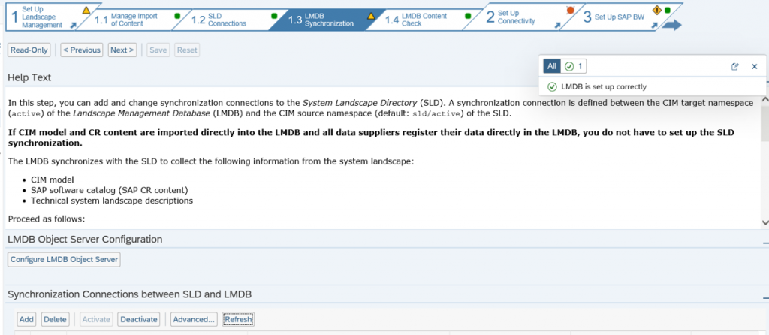
Task: Open message log export icon in popup
Action: (x=734, y=66)
